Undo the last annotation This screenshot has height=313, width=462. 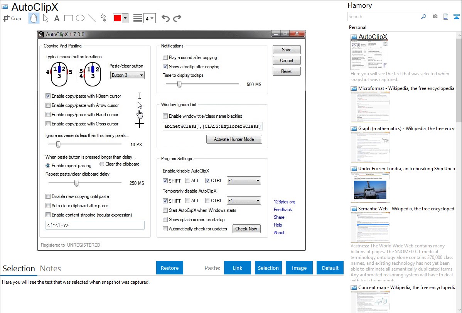pyautogui.click(x=165, y=18)
